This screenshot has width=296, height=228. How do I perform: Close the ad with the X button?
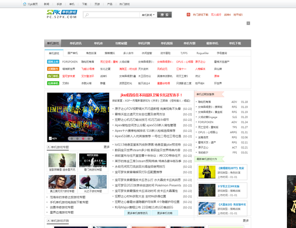248,23
